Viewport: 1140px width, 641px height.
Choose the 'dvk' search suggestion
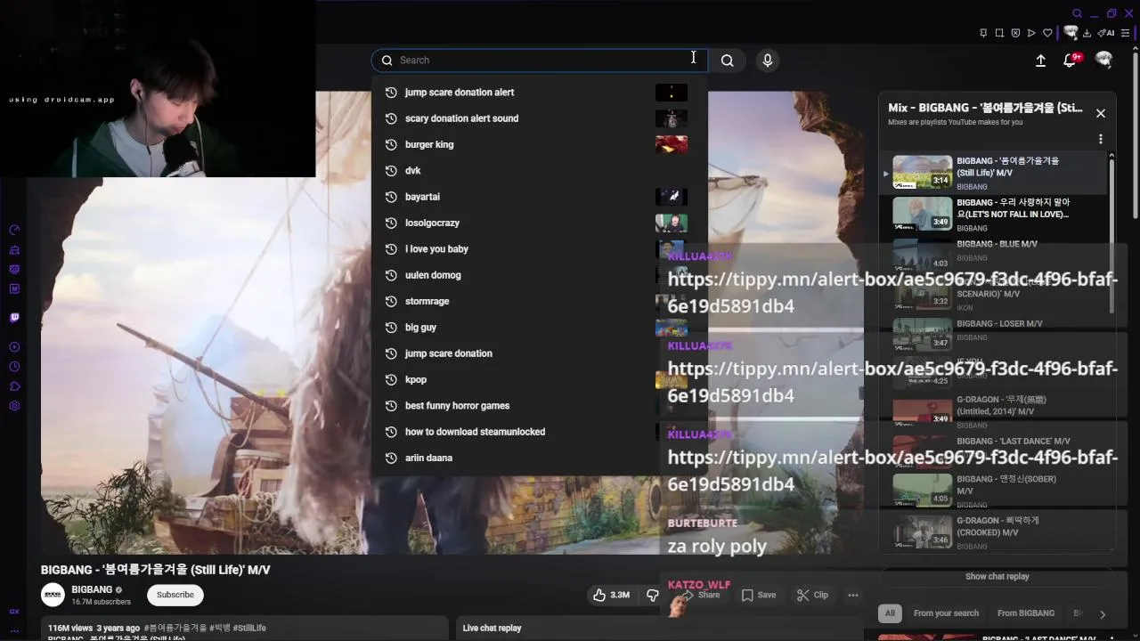(540, 171)
